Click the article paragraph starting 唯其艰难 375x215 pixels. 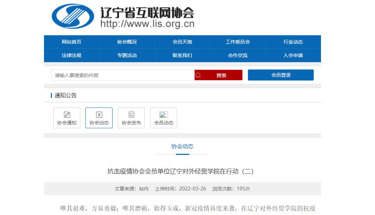188,208
